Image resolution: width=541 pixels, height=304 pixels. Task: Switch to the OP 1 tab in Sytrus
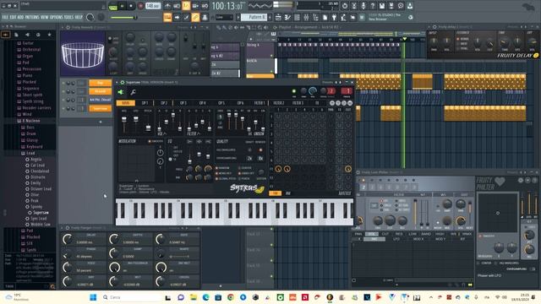click(x=145, y=103)
